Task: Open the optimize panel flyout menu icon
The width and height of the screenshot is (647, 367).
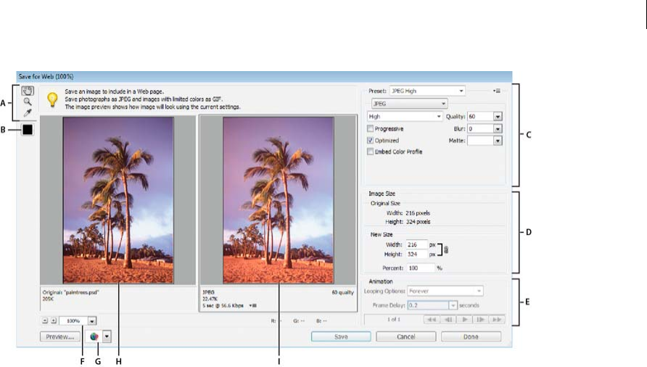Action: click(x=497, y=91)
